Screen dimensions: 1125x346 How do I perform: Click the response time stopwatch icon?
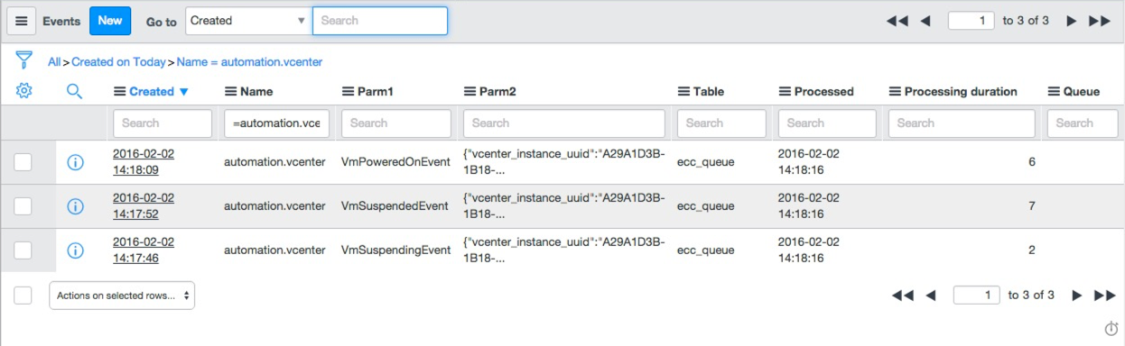tap(1111, 328)
